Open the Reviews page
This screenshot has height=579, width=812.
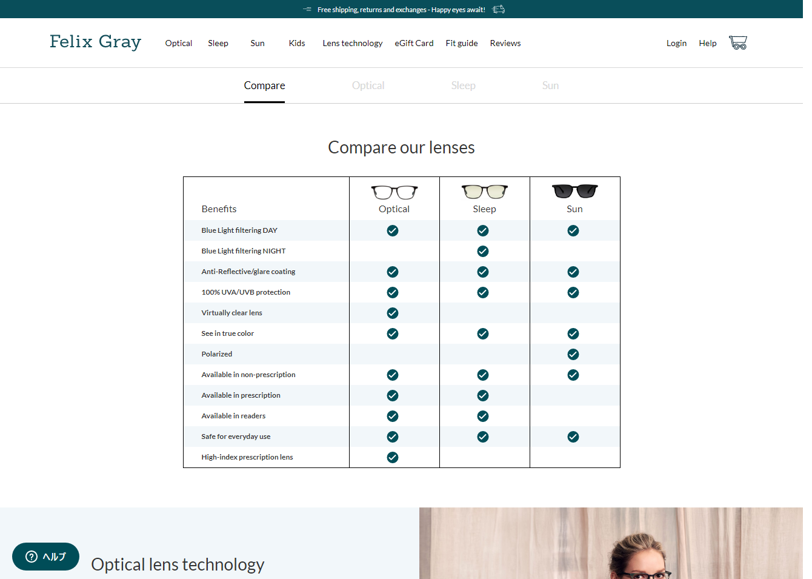(505, 43)
